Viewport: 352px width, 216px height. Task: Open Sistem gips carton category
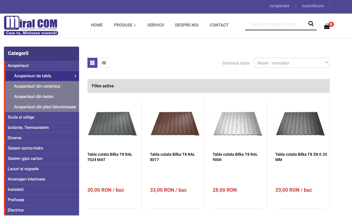(x=42, y=159)
